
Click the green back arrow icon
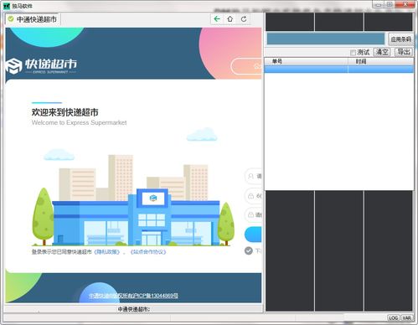tap(217, 19)
